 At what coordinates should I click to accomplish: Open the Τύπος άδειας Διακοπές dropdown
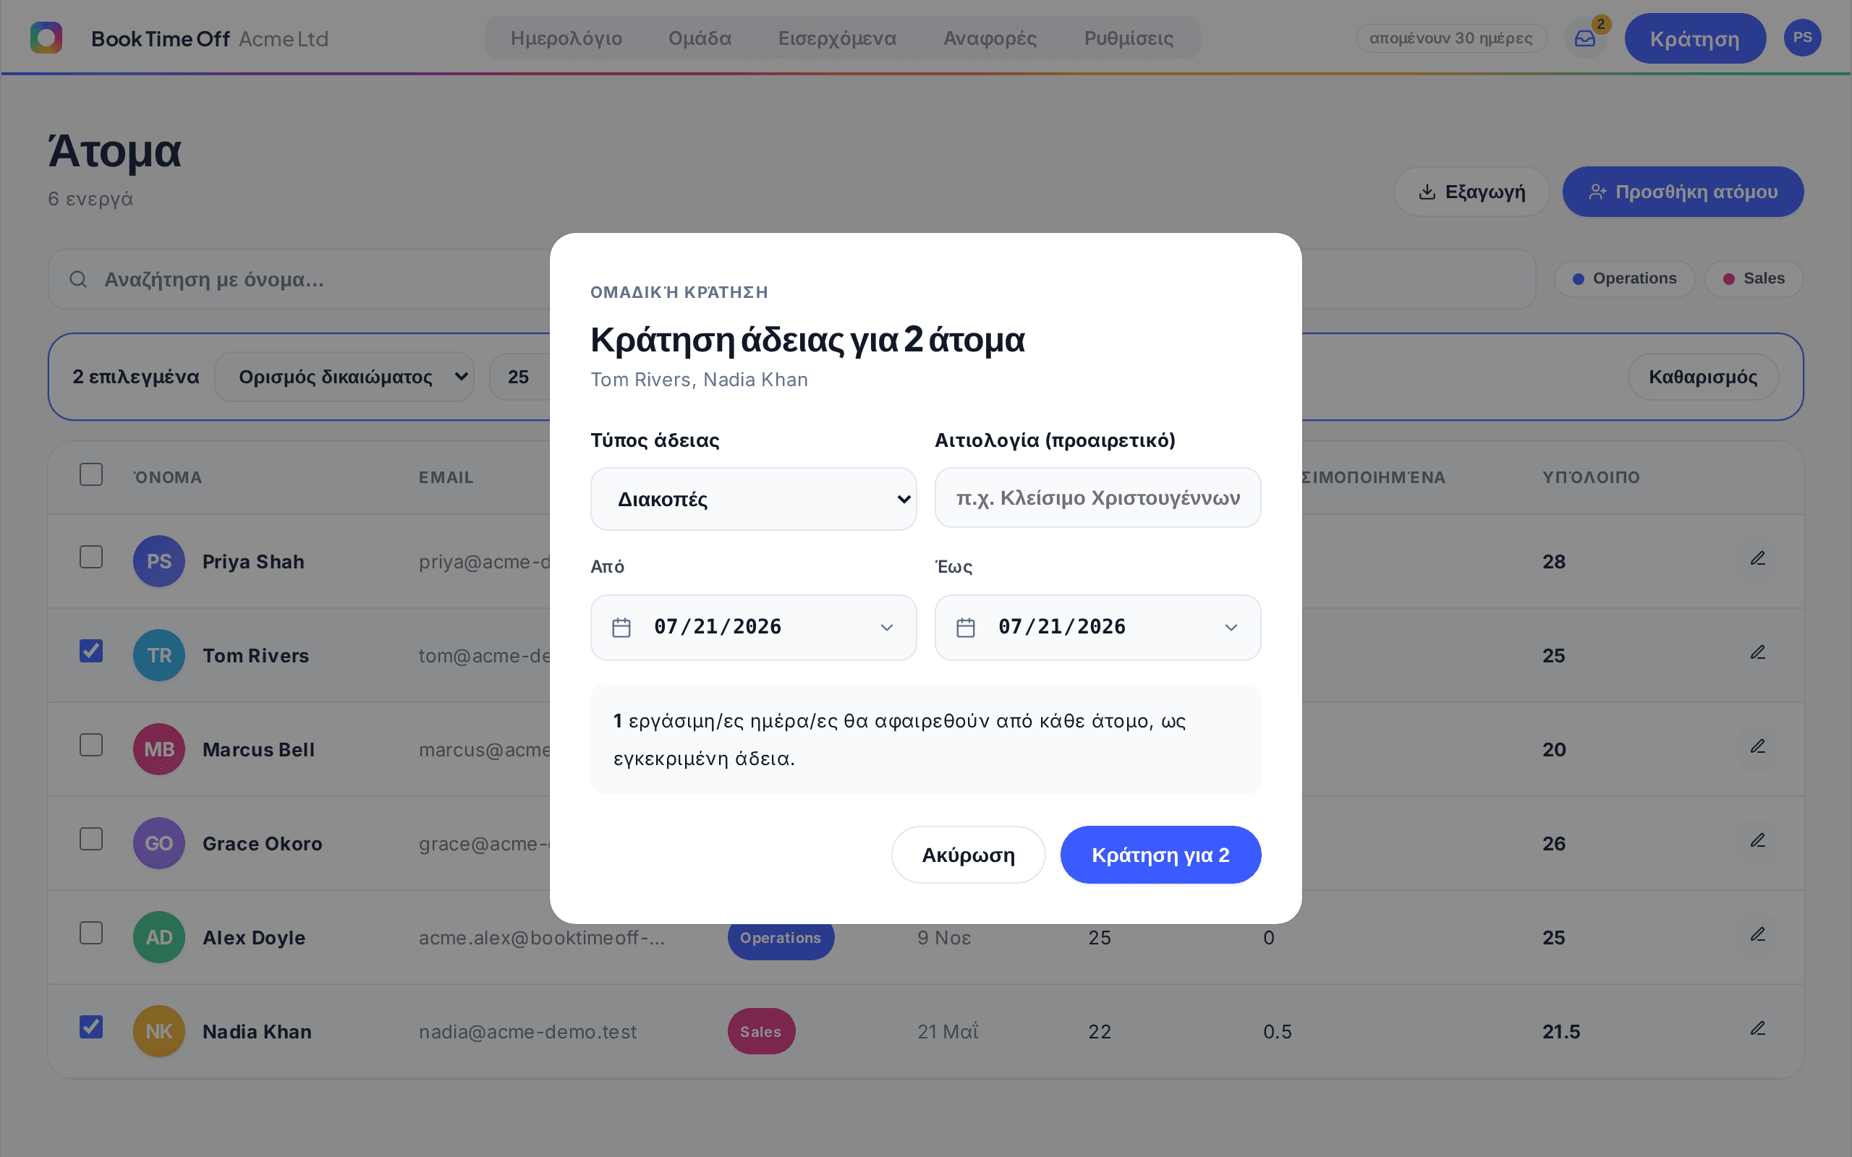pyautogui.click(x=753, y=499)
